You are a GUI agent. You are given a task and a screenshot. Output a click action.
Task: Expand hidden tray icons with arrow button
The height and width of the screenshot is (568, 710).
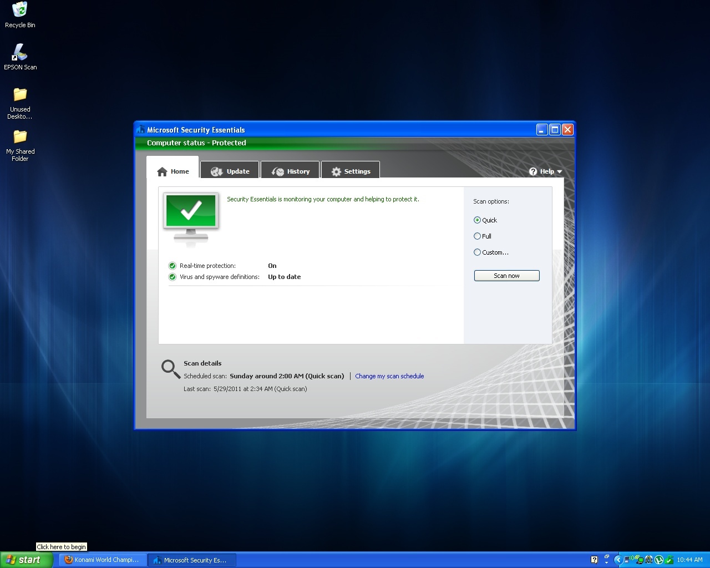(x=618, y=560)
